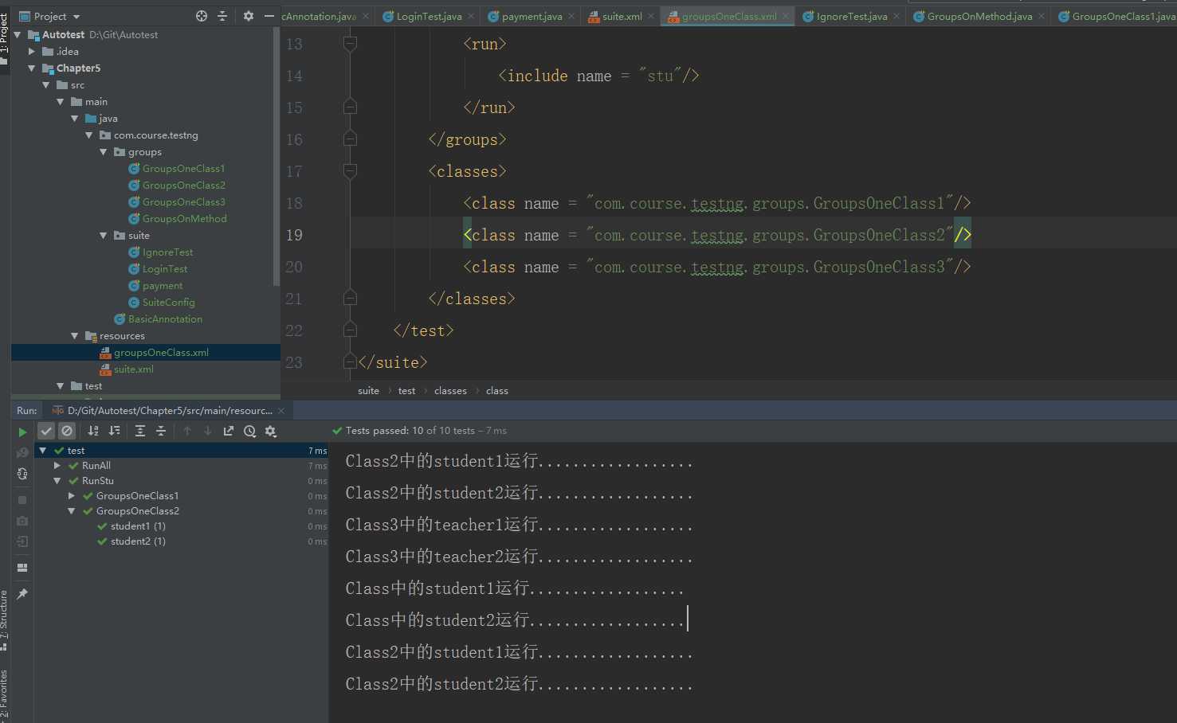Click 'classes' in the editor breadcrumb
The width and height of the screenshot is (1177, 723).
[450, 391]
